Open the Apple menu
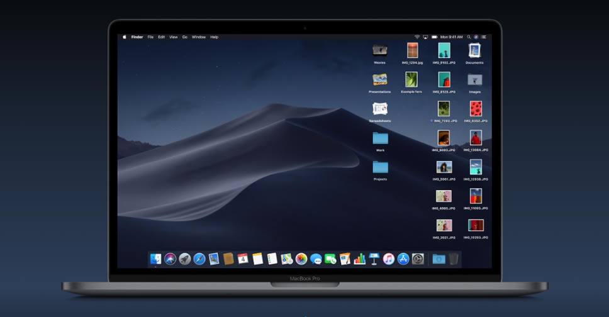 [x=124, y=37]
